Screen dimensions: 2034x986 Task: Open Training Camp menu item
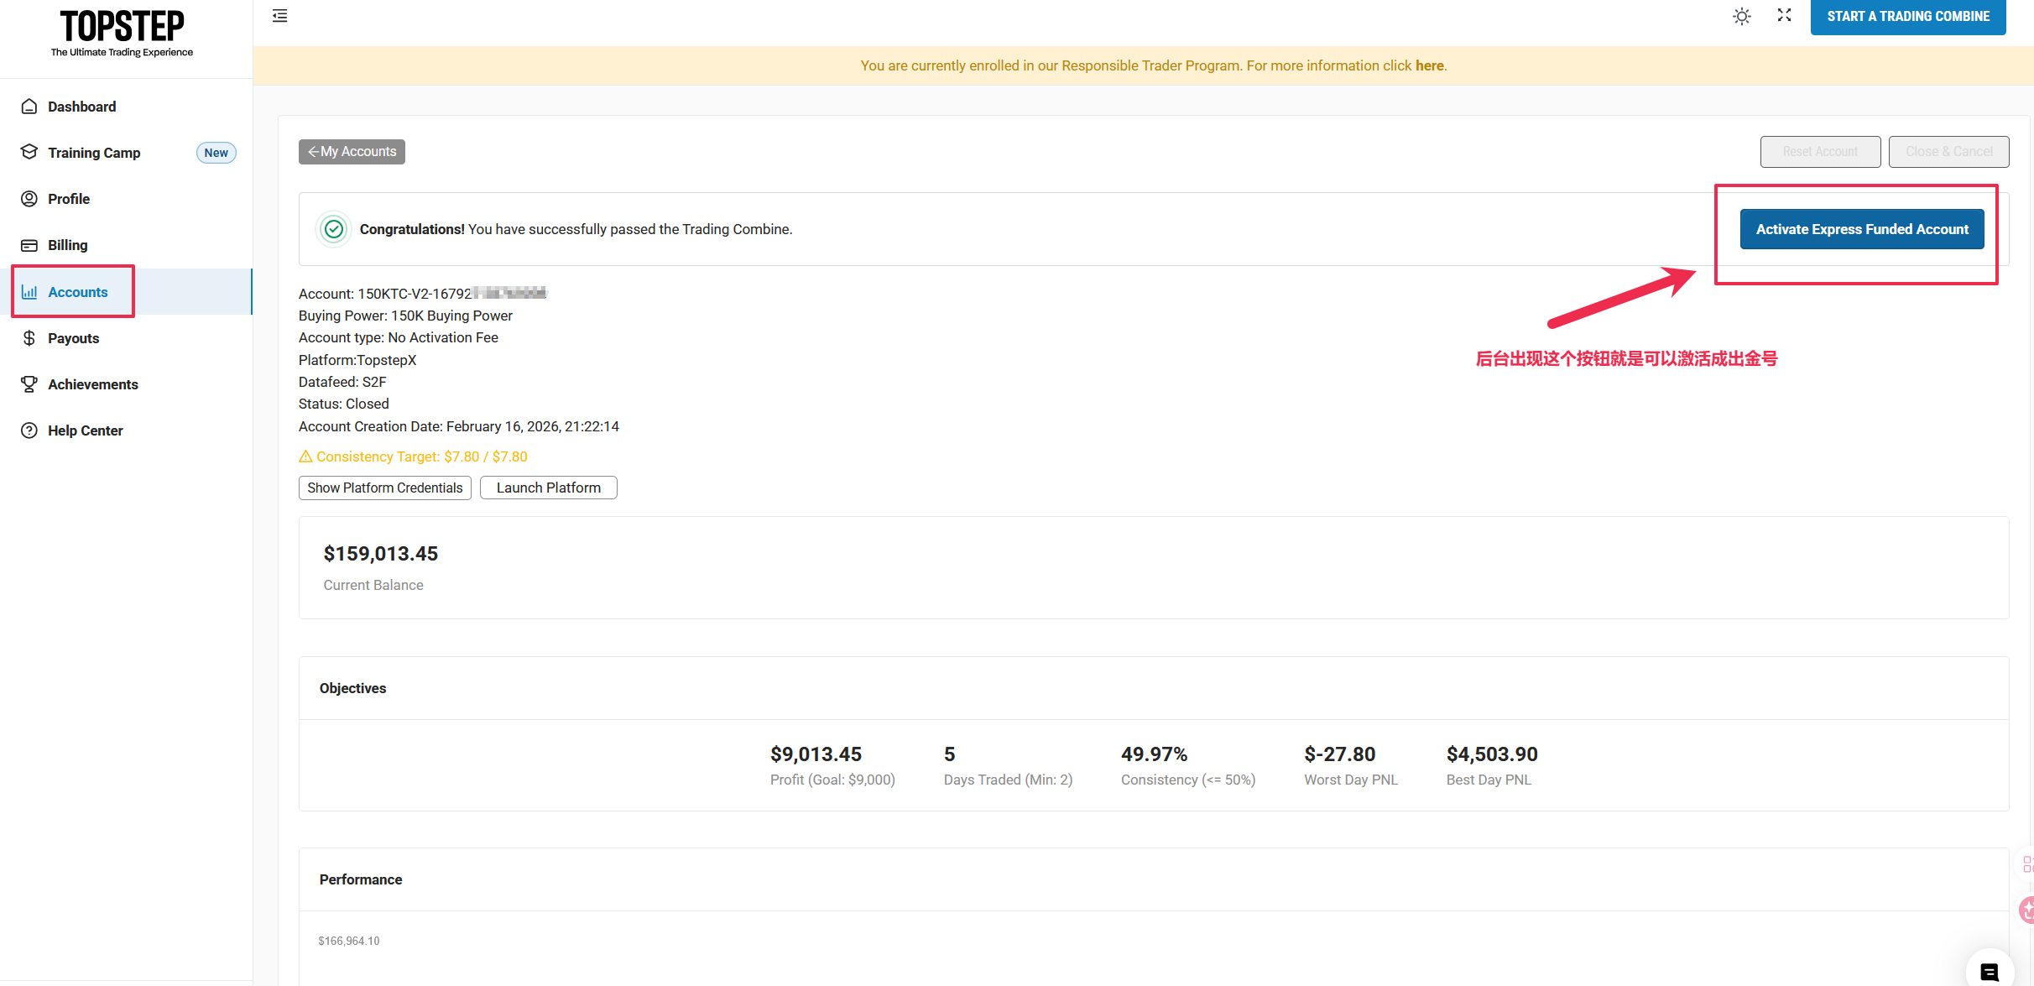tap(126, 153)
